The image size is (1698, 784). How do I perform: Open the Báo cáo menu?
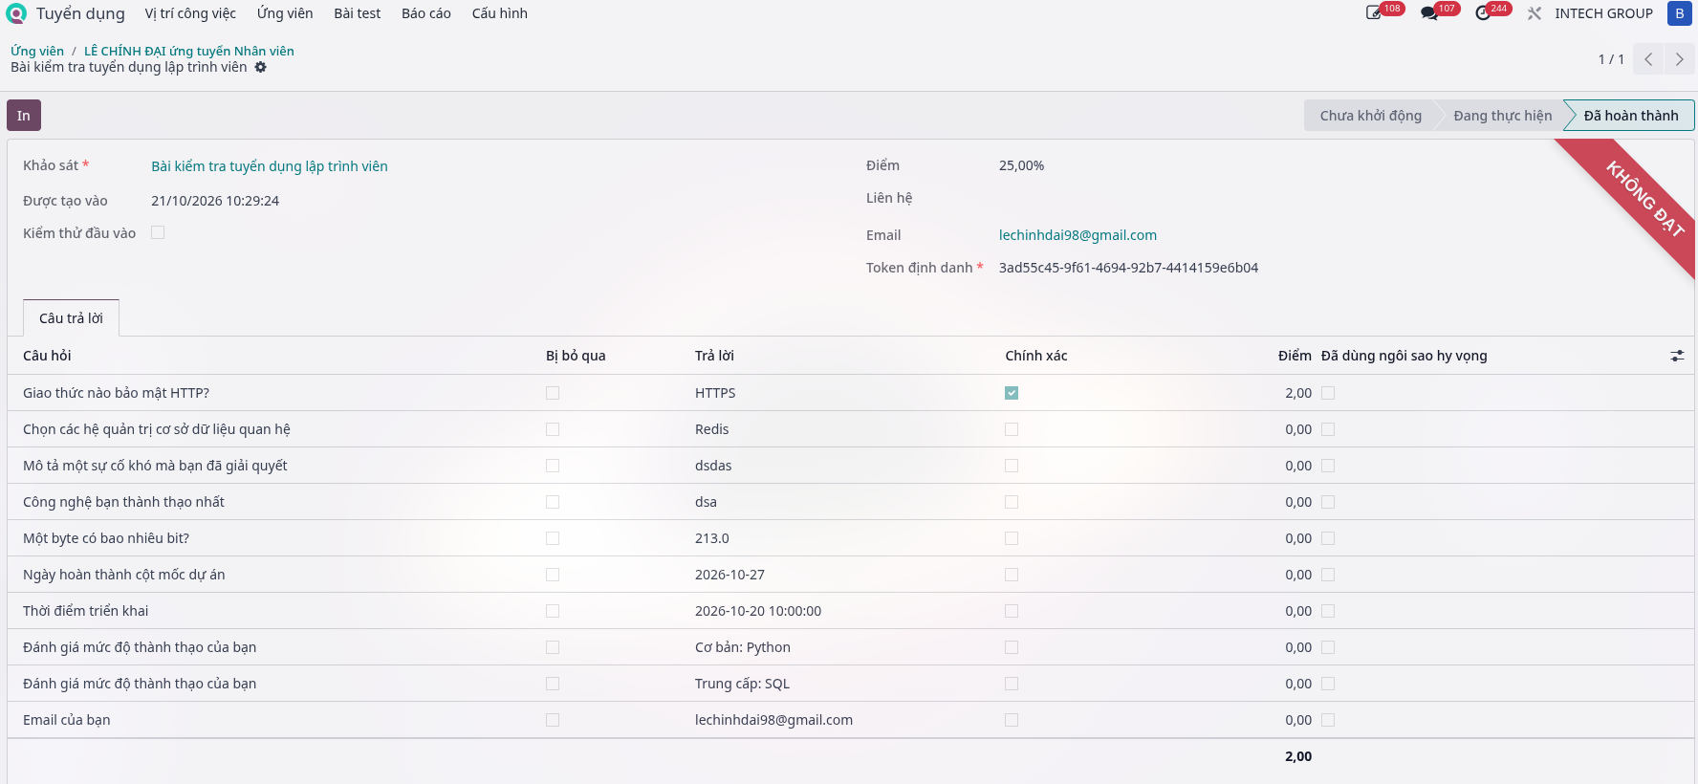point(426,13)
